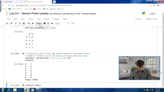Open the Edit menu
The image size is (164, 92).
[x=15, y=19]
